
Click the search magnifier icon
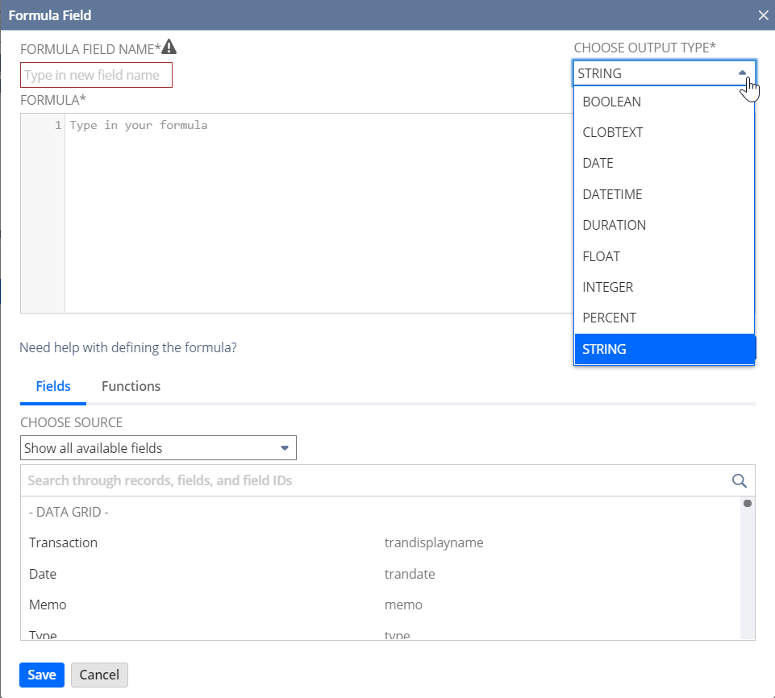click(739, 480)
